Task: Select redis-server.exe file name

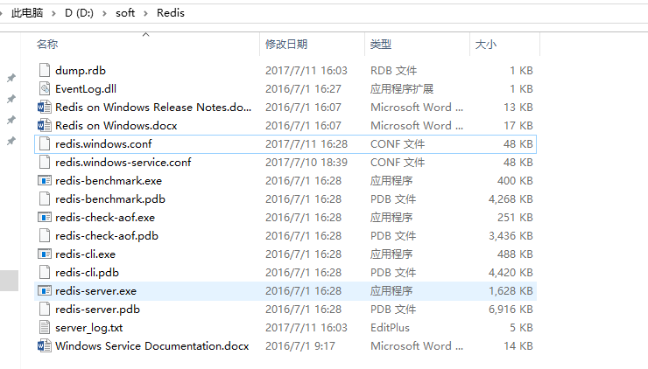Action: 95,291
